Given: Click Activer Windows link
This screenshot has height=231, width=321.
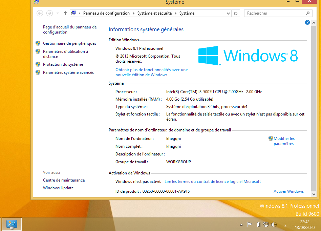Looking at the screenshot, I should (288, 191).
